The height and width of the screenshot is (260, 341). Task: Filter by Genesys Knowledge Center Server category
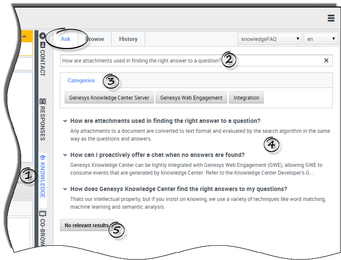(109, 98)
